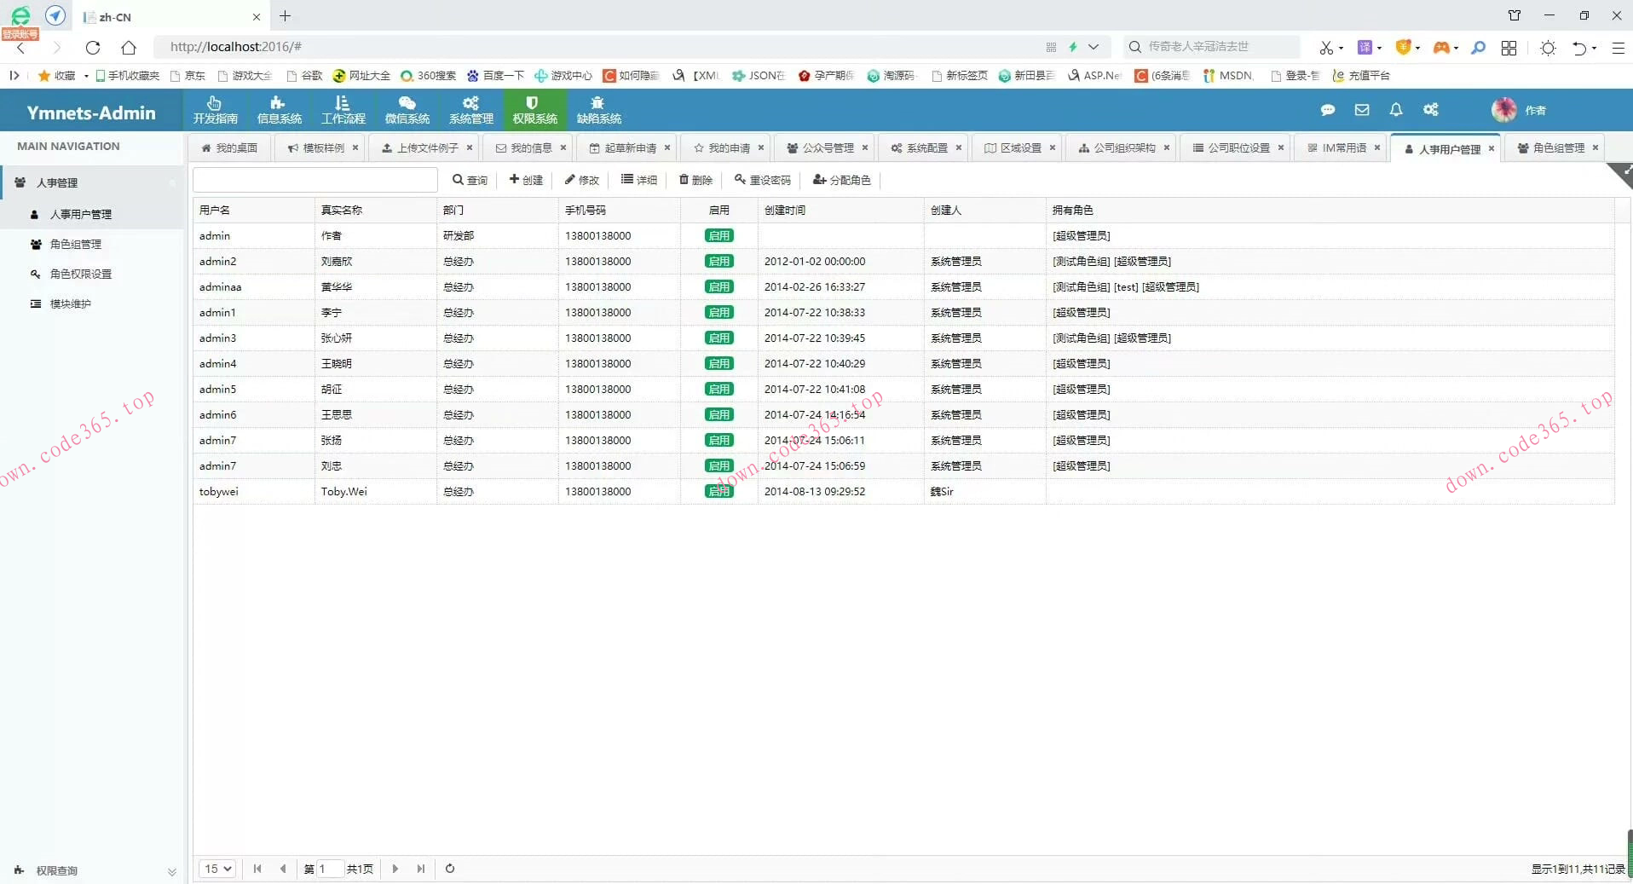1633x884 pixels.
Task: Switch to the 角色组管理 tab
Action: point(1555,147)
